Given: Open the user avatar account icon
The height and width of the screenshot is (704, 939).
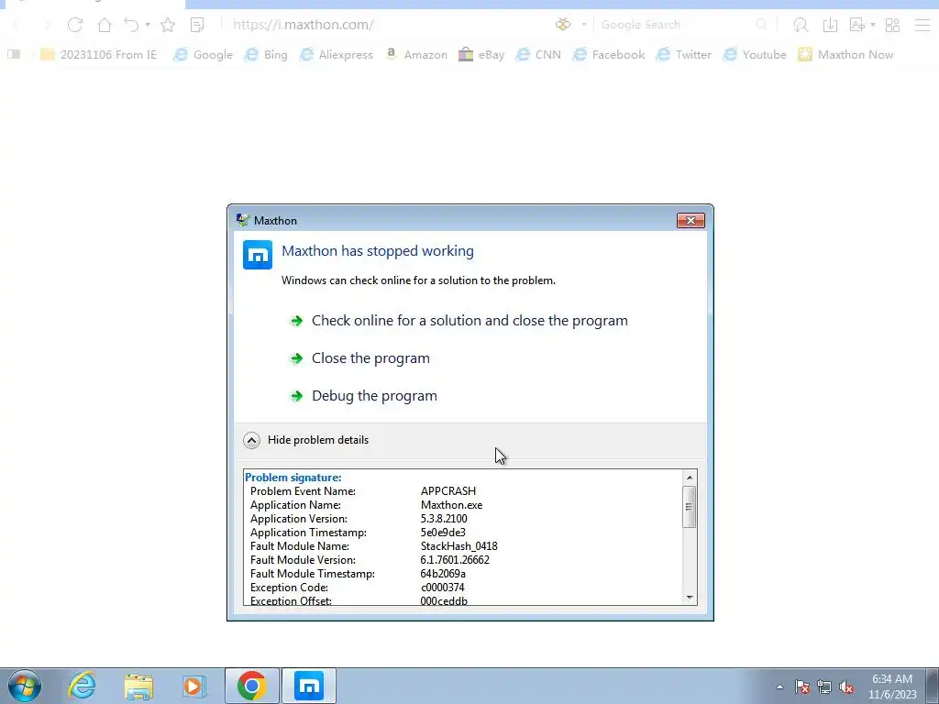Looking at the screenshot, I should click(801, 25).
